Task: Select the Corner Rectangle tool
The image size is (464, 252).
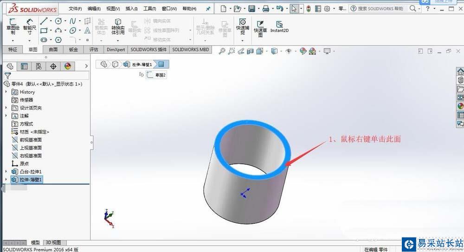Action: point(44,30)
